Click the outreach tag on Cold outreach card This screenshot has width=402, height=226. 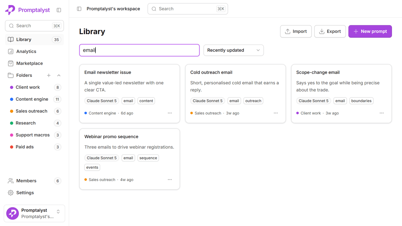coord(253,101)
